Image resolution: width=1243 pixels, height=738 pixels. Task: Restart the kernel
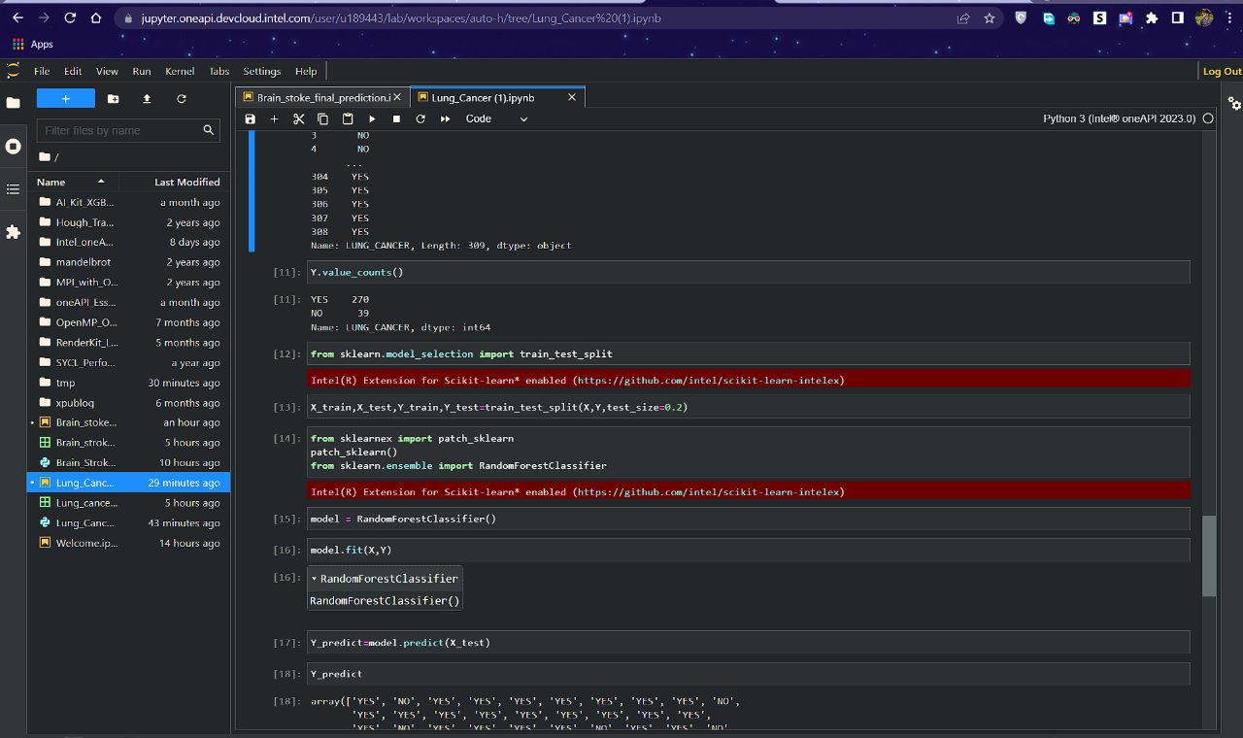click(x=420, y=117)
